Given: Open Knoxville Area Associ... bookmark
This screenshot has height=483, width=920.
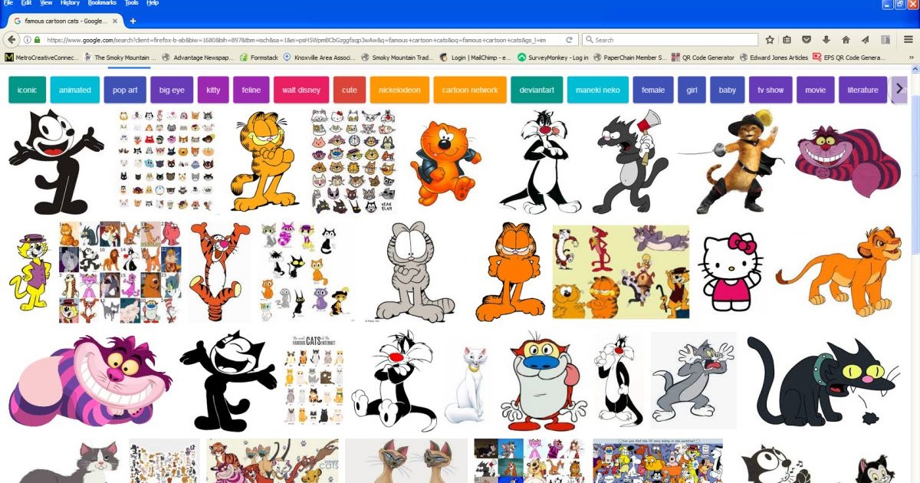Looking at the screenshot, I should 319,58.
